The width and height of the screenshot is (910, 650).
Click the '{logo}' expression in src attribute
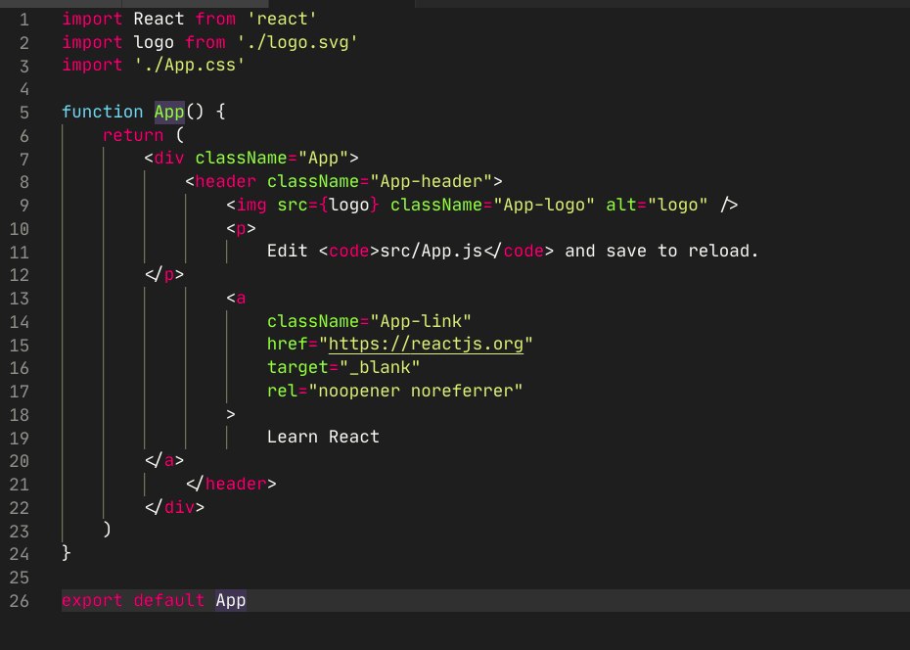click(x=348, y=205)
